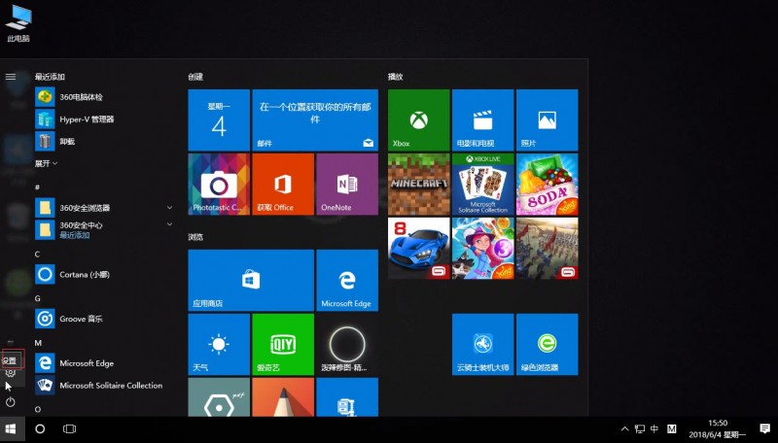Launch the 云骑士装机大师 tile

tap(482, 344)
